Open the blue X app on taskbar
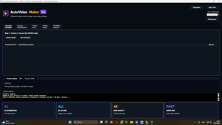Image resolution: width=222 pixels, height=125 pixels. click(137, 122)
